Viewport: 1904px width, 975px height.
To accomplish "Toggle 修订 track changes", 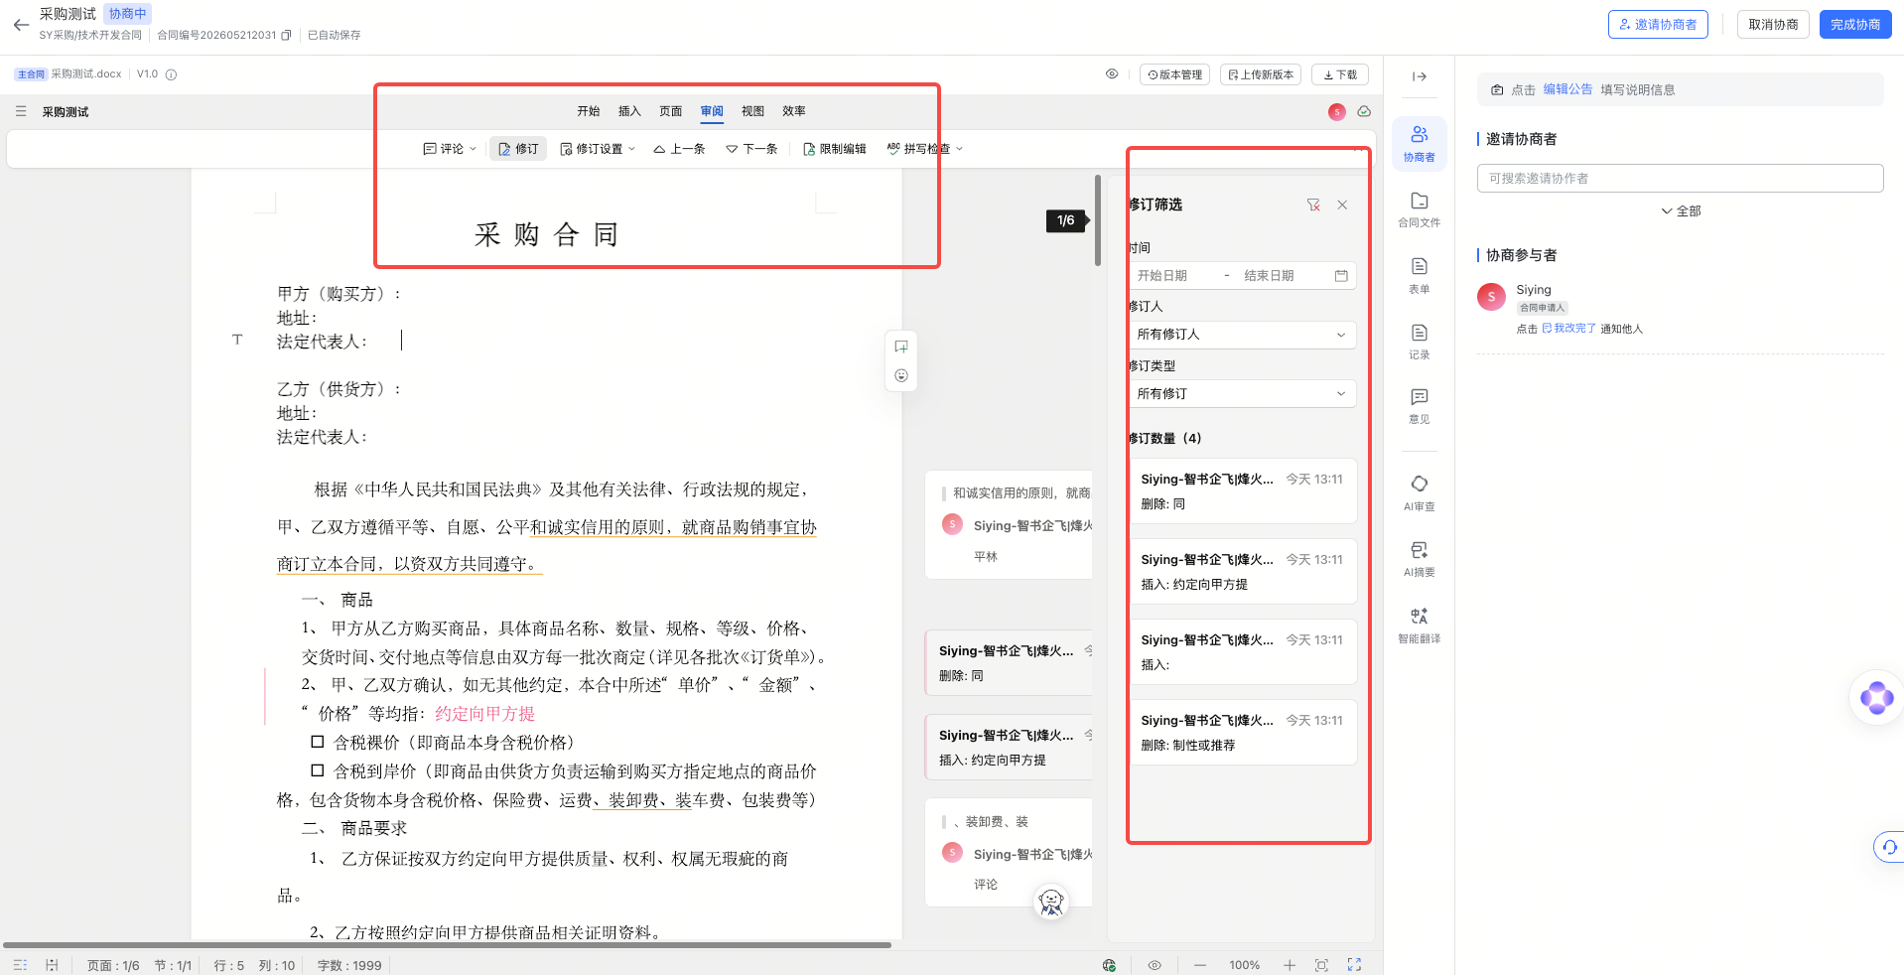I will click(x=518, y=149).
